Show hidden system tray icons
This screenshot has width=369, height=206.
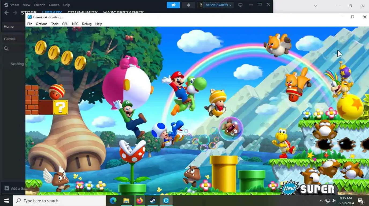click(321, 201)
